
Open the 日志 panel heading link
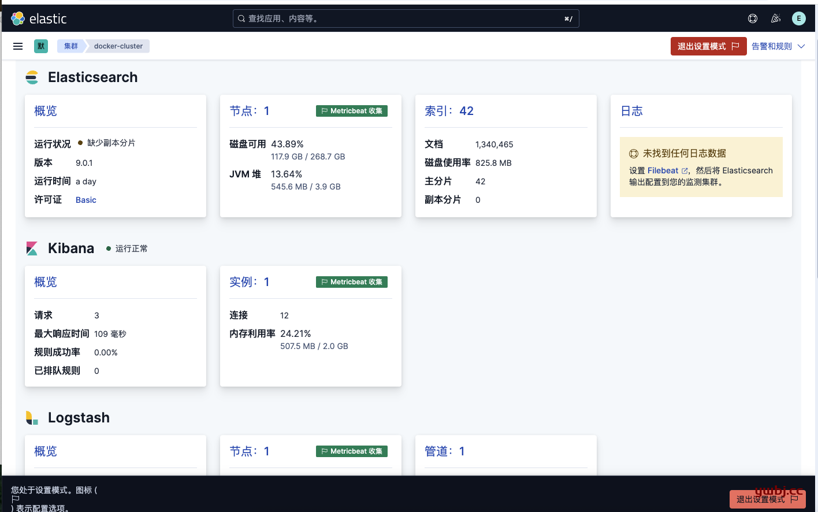coord(631,111)
